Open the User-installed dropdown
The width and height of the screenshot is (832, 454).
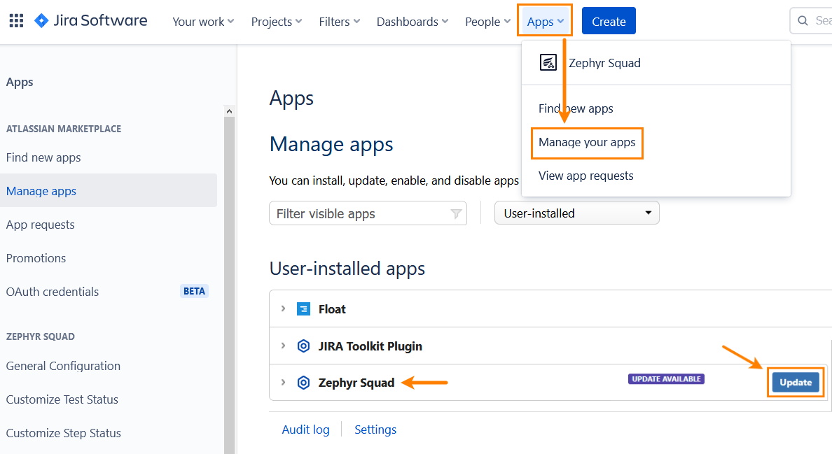[577, 213]
